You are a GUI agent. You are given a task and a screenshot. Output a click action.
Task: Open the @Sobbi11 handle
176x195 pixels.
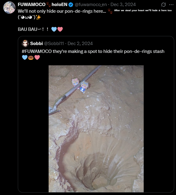tap(54, 44)
